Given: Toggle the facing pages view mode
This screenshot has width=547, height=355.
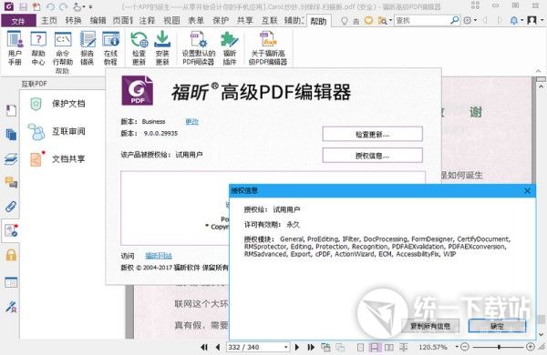Looking at the screenshot, I should click(x=389, y=348).
